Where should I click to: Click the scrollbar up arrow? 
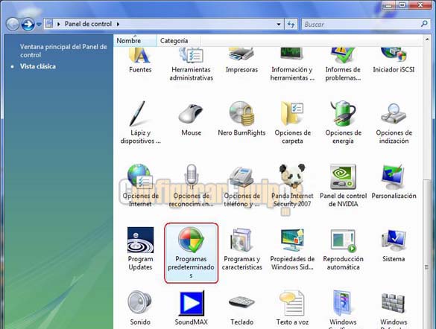click(x=427, y=39)
